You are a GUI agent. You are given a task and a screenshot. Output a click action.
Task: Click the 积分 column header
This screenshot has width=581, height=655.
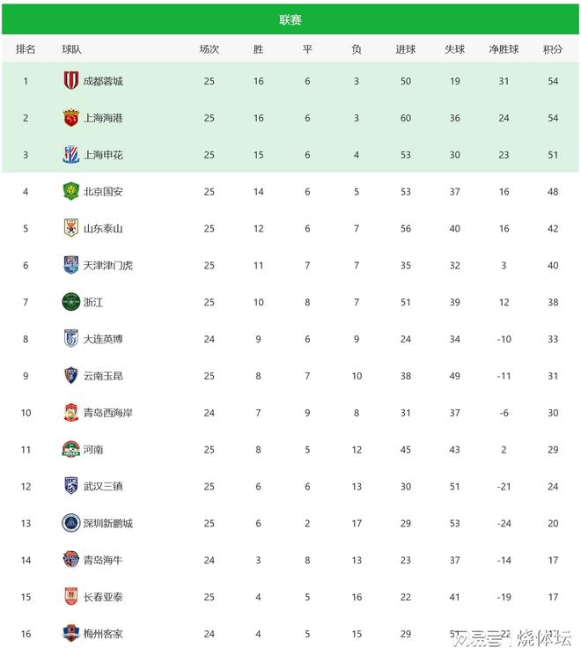(x=553, y=49)
